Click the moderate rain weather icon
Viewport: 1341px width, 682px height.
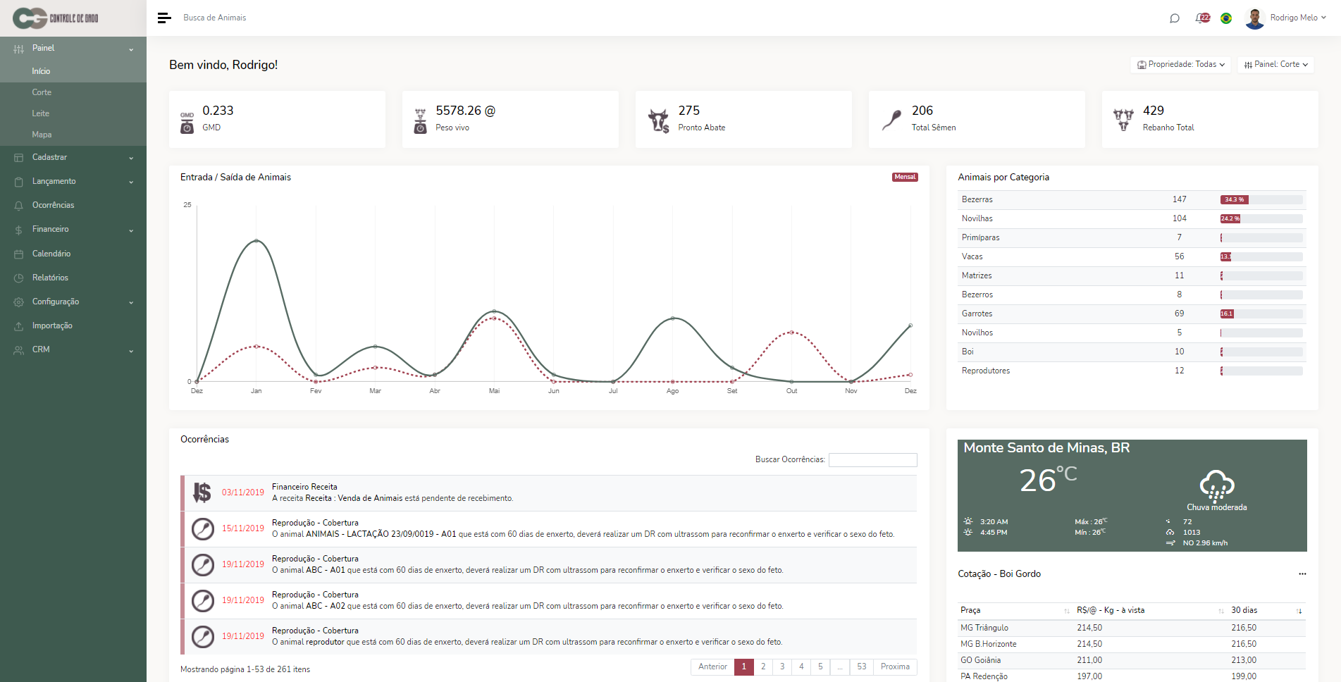[1217, 485]
